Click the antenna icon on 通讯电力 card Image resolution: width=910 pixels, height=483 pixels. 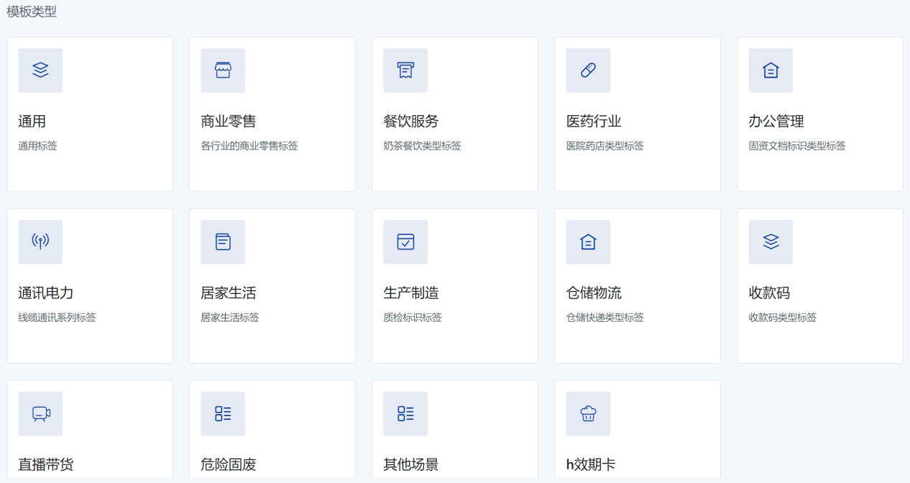coord(40,241)
